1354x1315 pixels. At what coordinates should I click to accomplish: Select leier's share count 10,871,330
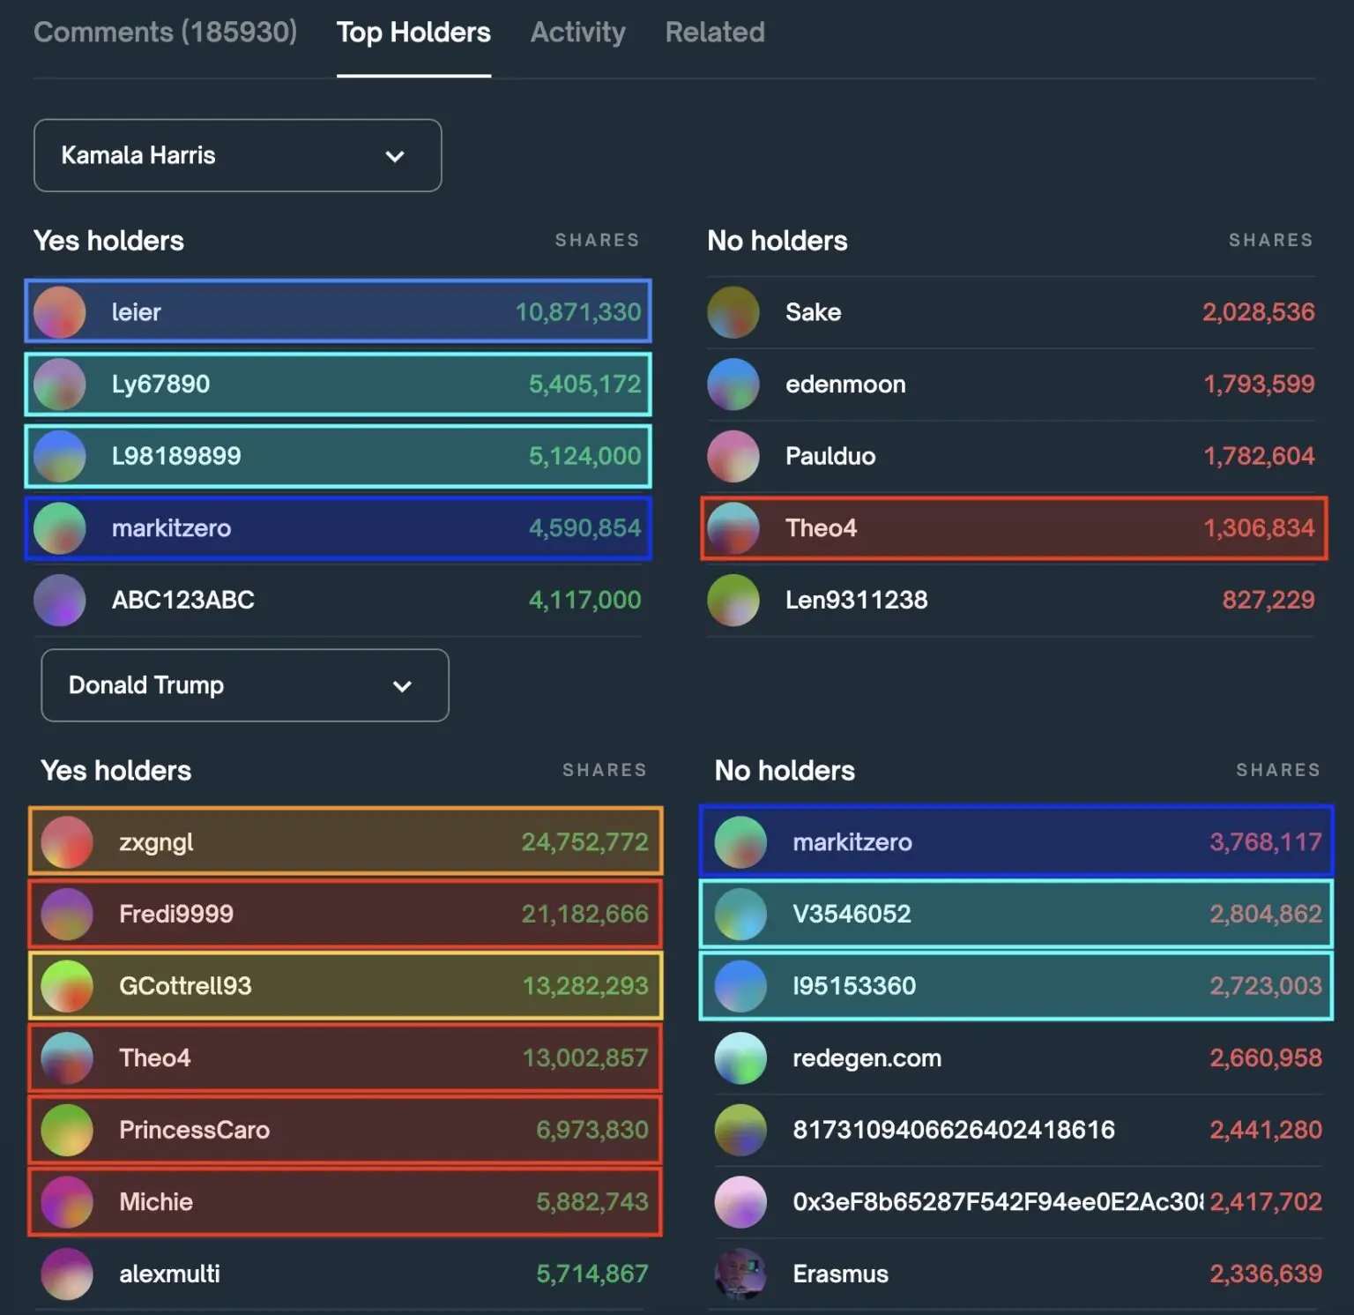[x=577, y=312]
